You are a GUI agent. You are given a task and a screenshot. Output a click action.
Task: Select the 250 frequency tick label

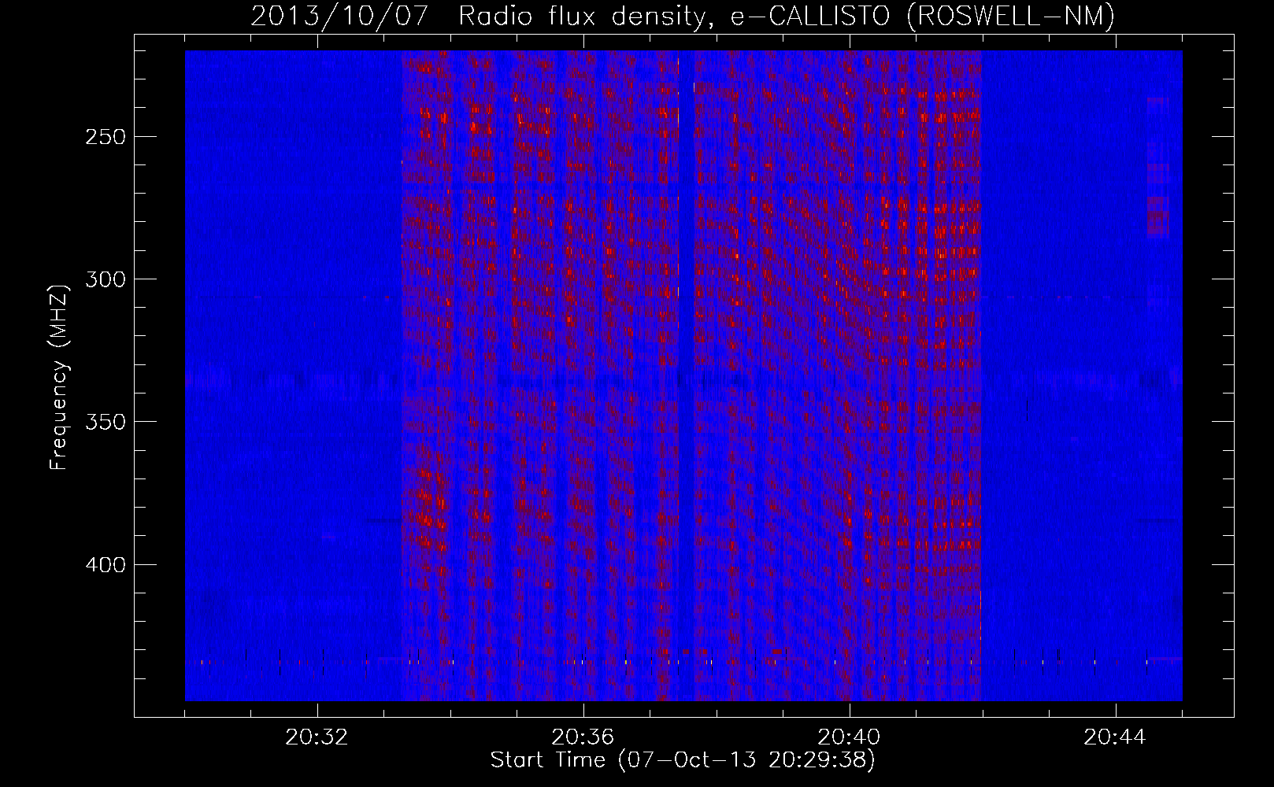(106, 137)
